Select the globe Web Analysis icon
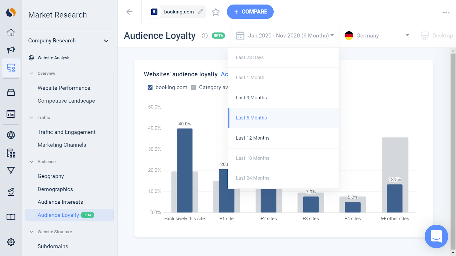Image resolution: width=456 pixels, height=256 pixels. (x=11, y=135)
